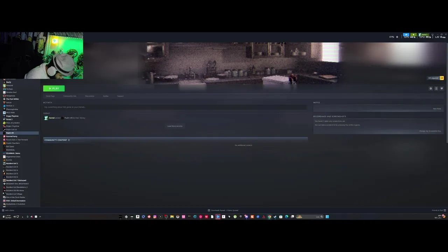The image size is (448, 252).
Task: Select Rat Quest in the library list
Action: (10, 147)
